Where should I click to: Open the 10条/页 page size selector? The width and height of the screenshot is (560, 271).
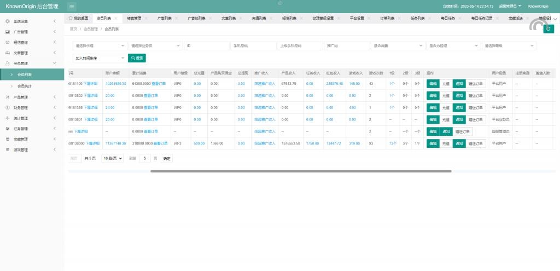[x=112, y=158]
